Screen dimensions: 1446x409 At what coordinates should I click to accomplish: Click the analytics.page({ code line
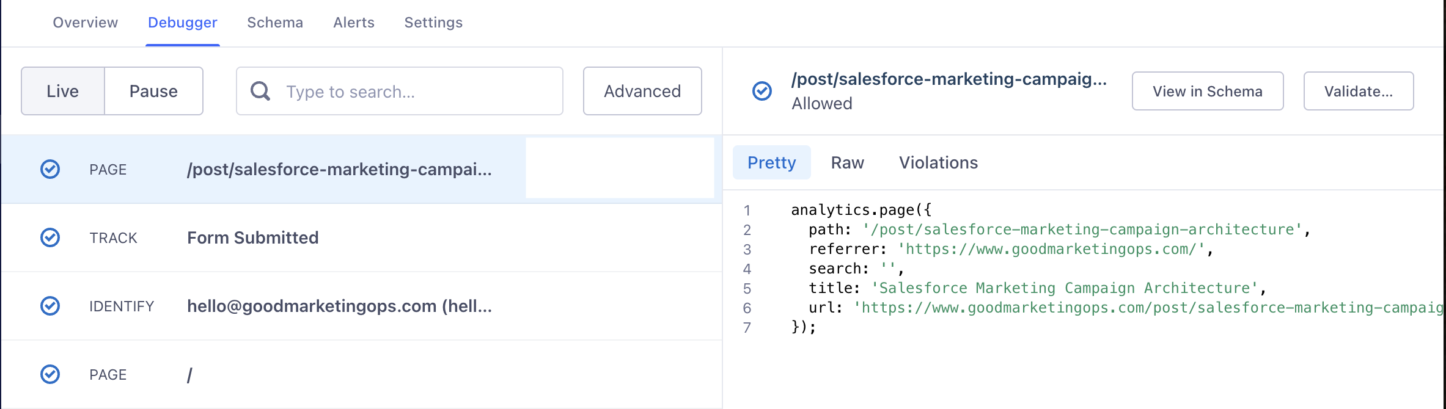point(861,210)
